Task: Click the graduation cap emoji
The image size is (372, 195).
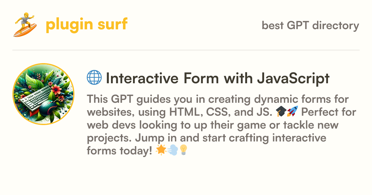Action: (281, 111)
